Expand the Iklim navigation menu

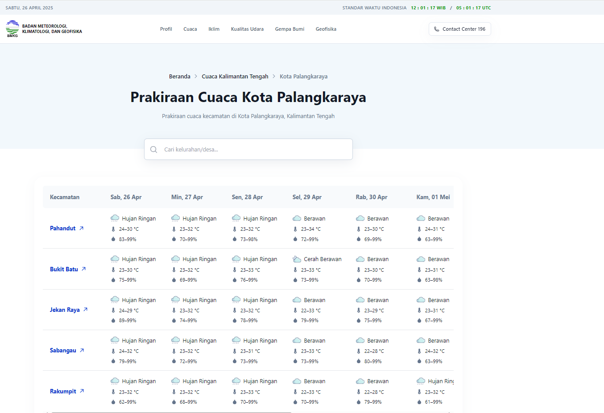point(214,29)
